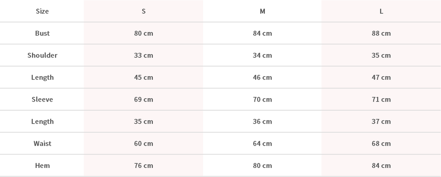Select the 45 cm length cell
This screenshot has width=441, height=177.
click(143, 78)
